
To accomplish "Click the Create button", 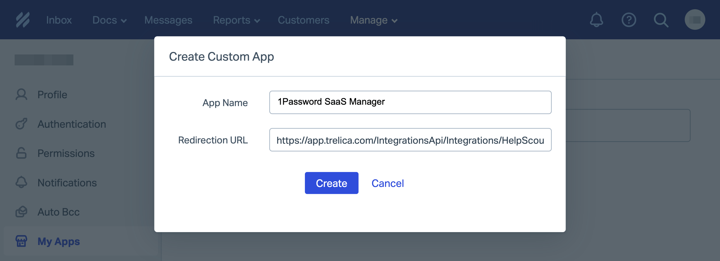I will click(332, 183).
